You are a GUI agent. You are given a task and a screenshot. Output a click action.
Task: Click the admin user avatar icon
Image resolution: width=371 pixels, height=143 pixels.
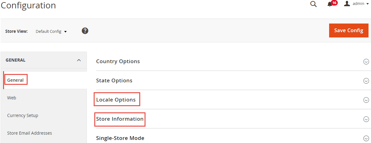(x=347, y=4)
